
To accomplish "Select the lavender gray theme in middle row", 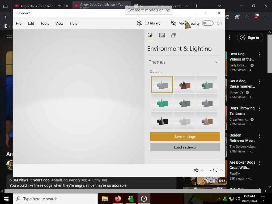I will pos(207,103).
